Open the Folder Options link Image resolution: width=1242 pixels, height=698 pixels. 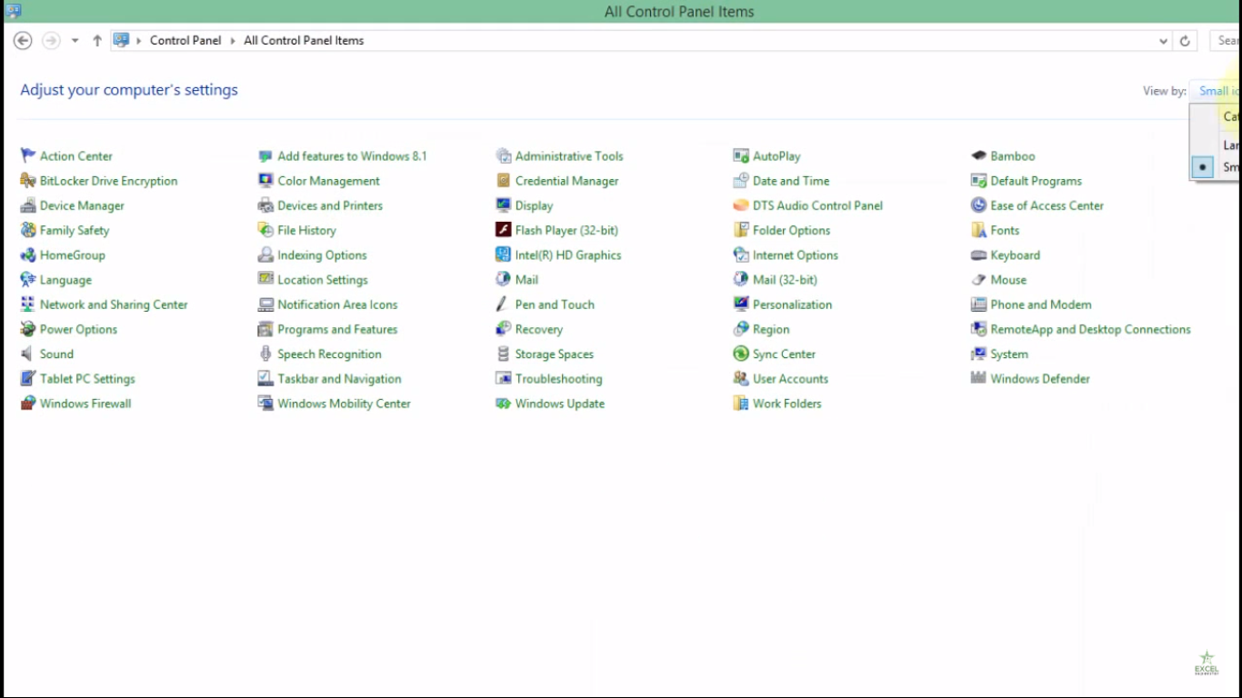coord(791,230)
